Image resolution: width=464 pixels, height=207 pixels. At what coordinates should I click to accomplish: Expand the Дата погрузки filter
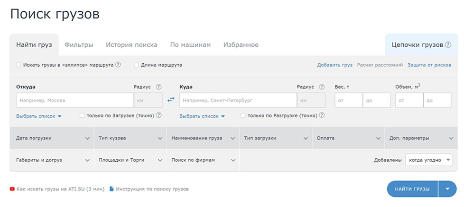[52, 138]
